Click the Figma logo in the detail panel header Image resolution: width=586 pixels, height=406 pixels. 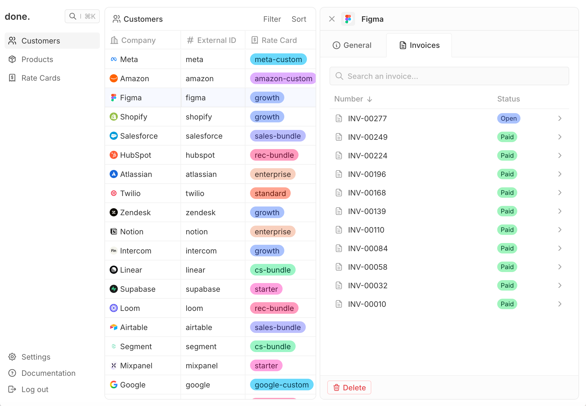(x=348, y=19)
